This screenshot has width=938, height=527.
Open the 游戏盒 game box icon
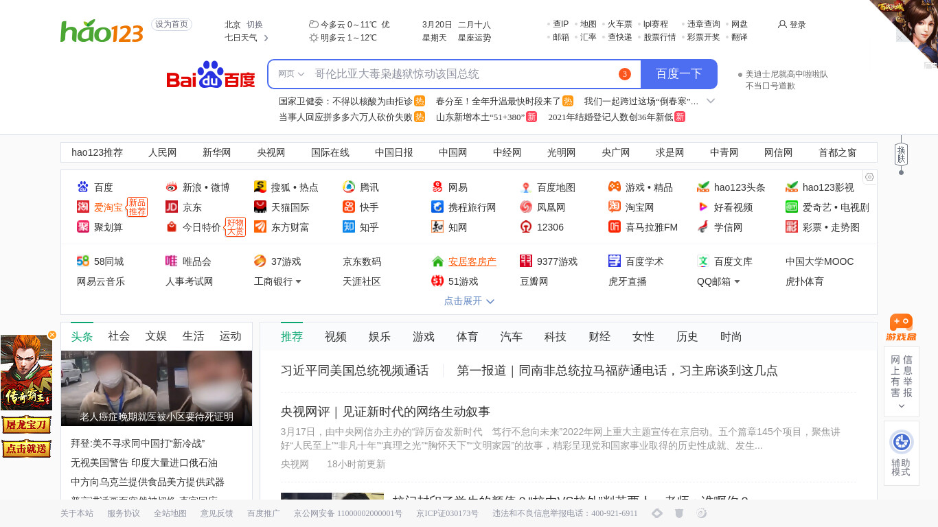point(901,327)
